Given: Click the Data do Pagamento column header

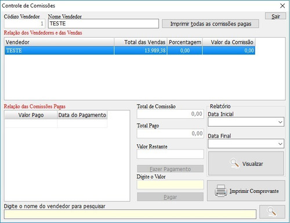Looking at the screenshot, I should pyautogui.click(x=82, y=115).
